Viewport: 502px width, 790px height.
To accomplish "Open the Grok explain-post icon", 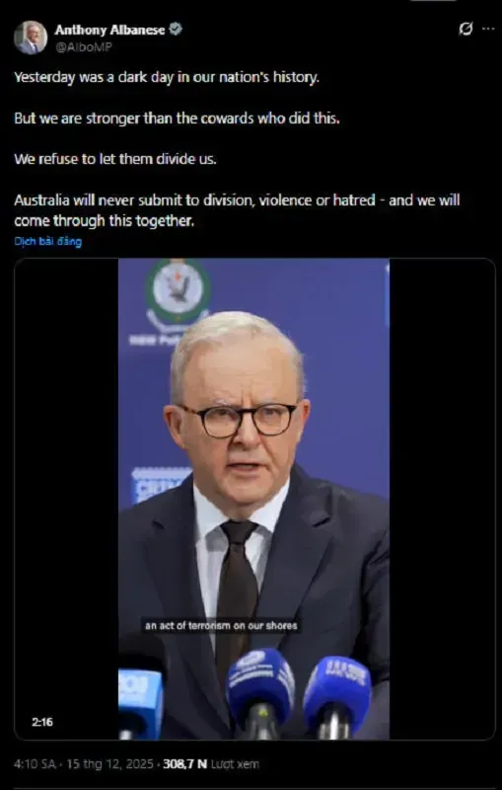I will (x=466, y=30).
